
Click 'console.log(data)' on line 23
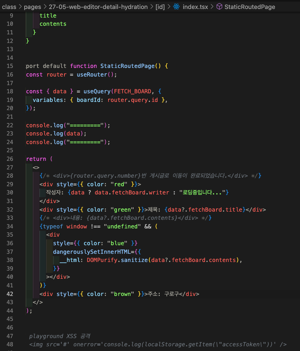coord(55,134)
